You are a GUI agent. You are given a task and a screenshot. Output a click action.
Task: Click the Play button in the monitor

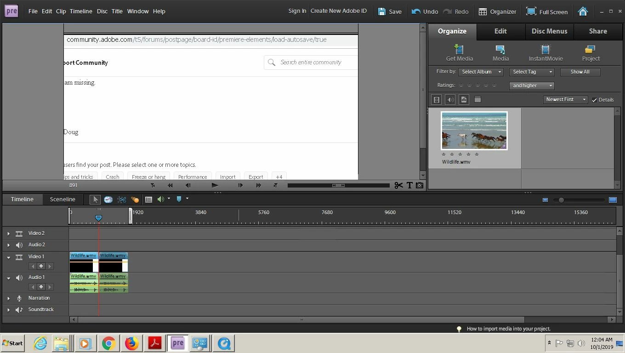coord(215,185)
